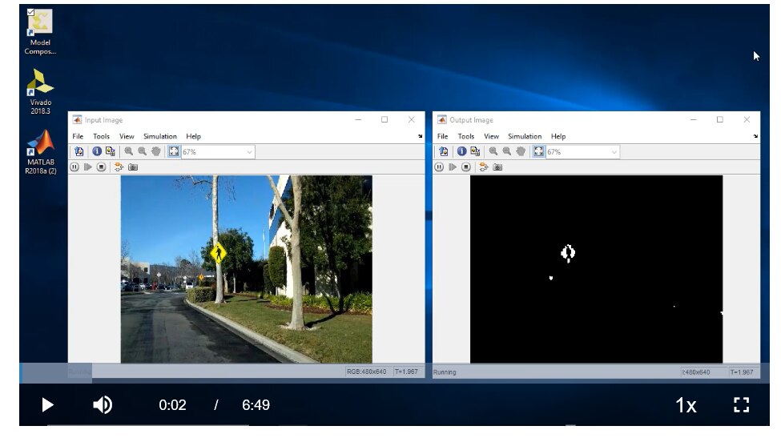Open Tools menu in Output Image window
Image resolution: width=781 pixels, height=446 pixels.
coord(465,136)
